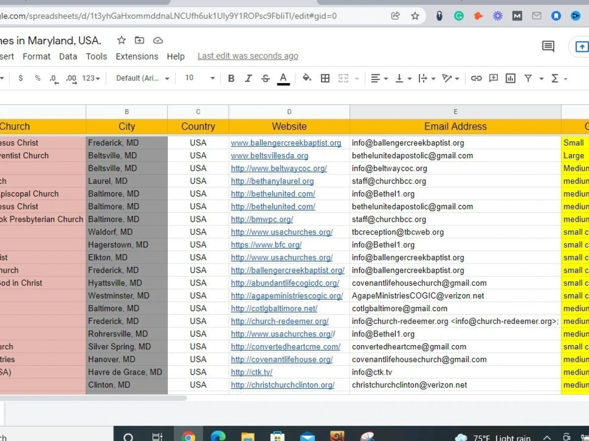Open the 123 number format dropdown
This screenshot has height=441, width=589.
(x=91, y=78)
